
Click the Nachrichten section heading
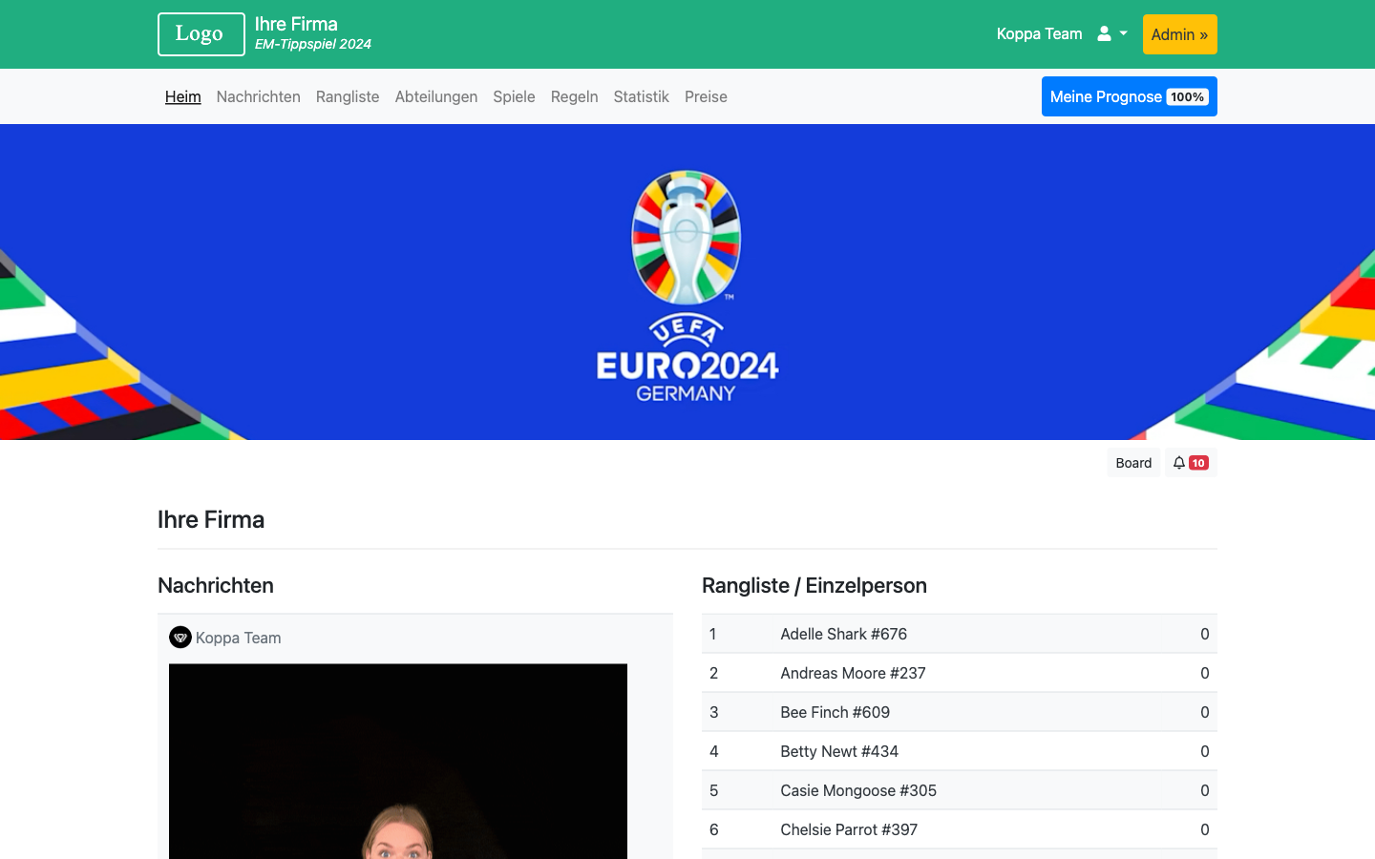pyautogui.click(x=216, y=585)
